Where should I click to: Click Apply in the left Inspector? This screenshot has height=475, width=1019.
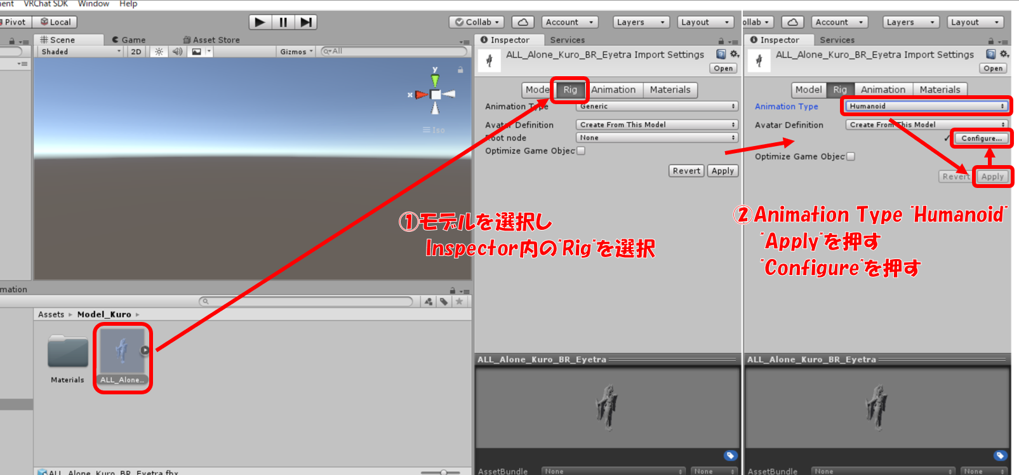[x=723, y=171]
